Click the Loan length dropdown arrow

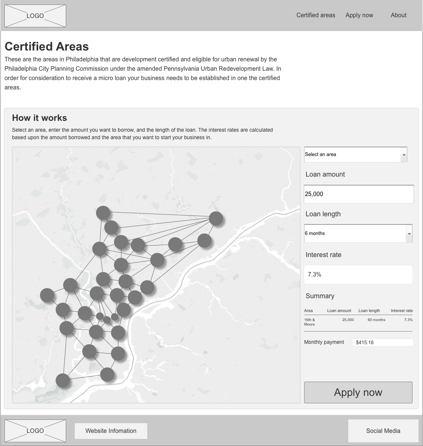(x=409, y=234)
